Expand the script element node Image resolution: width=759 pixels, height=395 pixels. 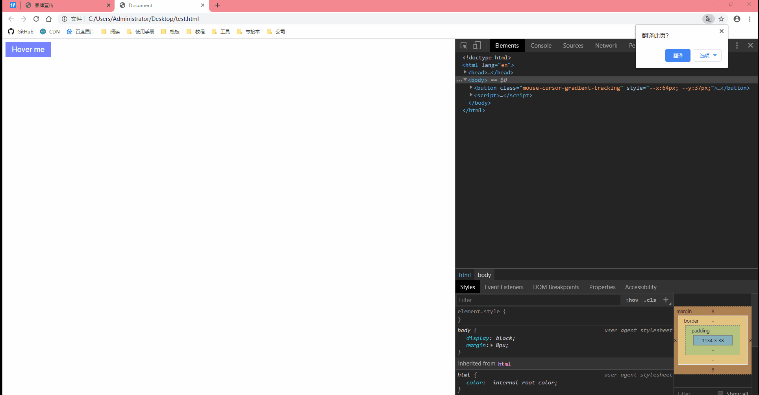pos(471,95)
